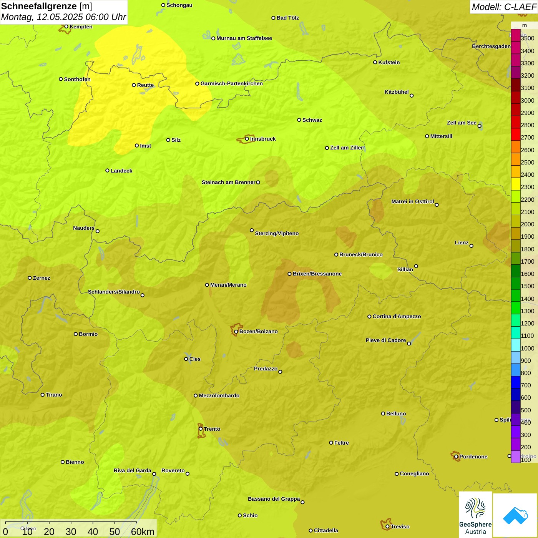The image size is (538, 538).
Task: Click the Bruneck/Brunico label
Action: [x=361, y=254]
